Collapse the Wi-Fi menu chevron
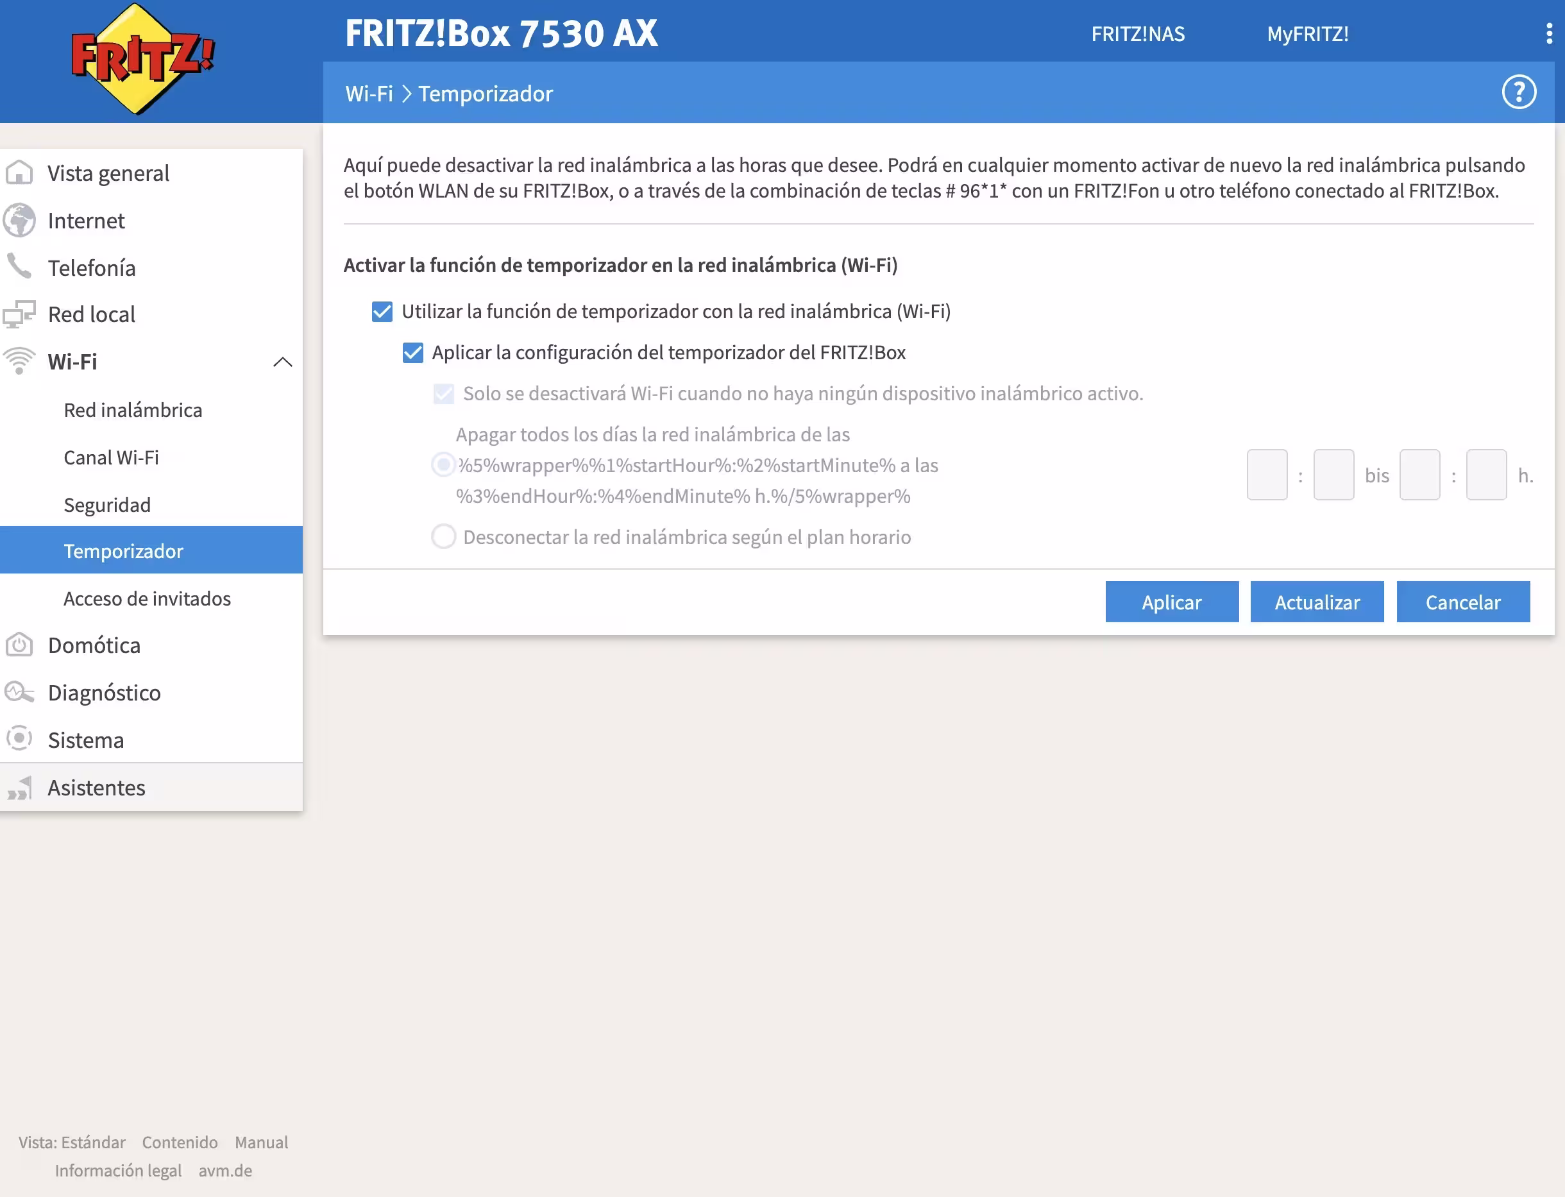 (x=283, y=362)
